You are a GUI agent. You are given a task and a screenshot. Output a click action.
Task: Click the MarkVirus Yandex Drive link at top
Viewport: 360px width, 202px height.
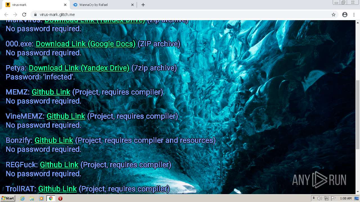click(x=95, y=21)
